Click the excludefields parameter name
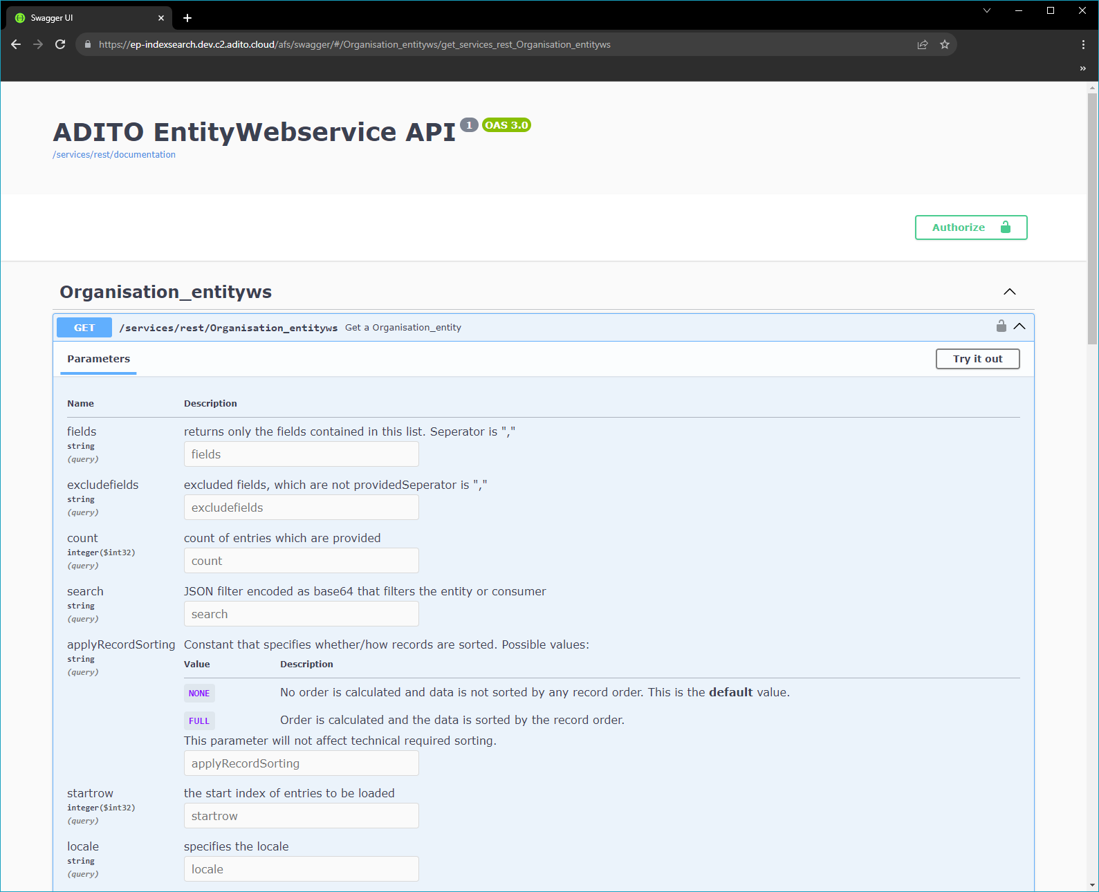Viewport: 1099px width, 892px height. 103,485
